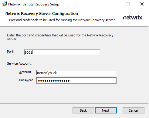Screen dimensions: 149x118
Task: Proceed with the Next button
Action: point(106,110)
